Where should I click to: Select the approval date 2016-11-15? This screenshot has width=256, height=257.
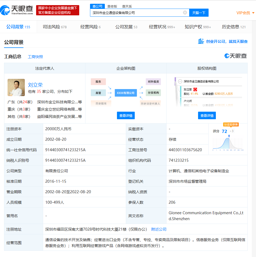point(56,181)
